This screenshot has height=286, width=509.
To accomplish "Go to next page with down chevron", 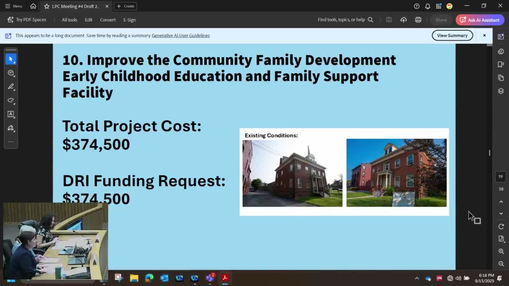I will (501, 214).
